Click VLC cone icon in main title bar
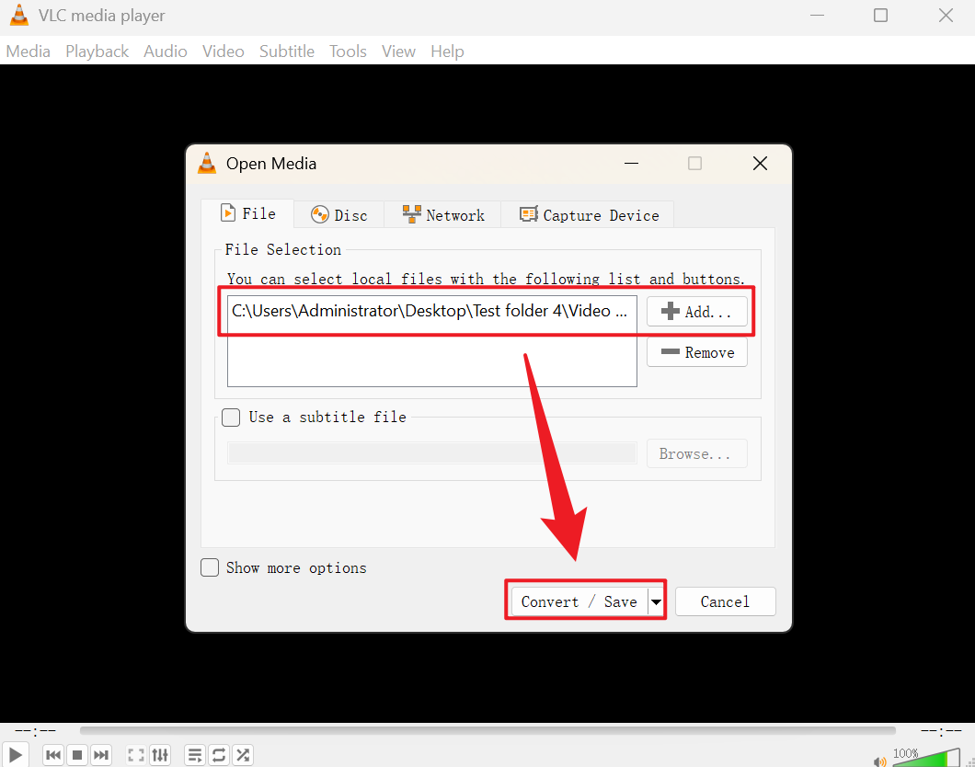This screenshot has width=975, height=767. click(x=19, y=15)
